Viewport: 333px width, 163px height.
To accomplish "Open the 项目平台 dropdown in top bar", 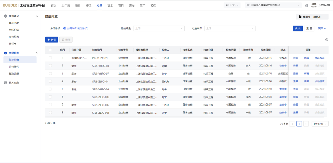I will pyautogui.click(x=232, y=5).
